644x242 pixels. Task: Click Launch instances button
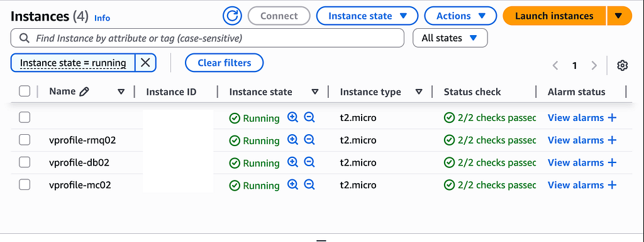[x=555, y=16]
